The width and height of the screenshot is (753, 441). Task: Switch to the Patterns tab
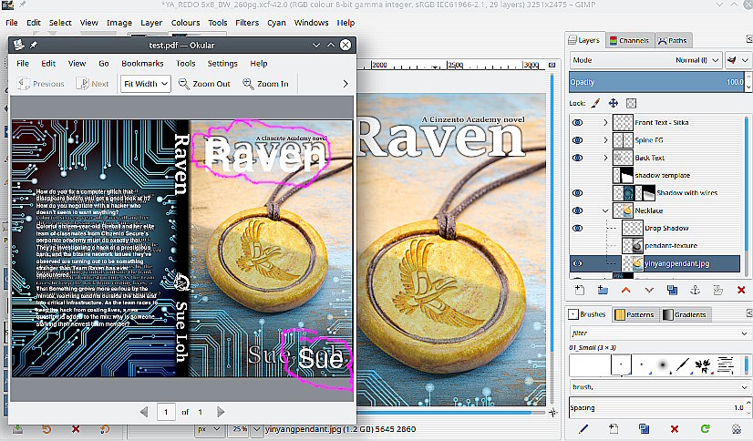634,314
